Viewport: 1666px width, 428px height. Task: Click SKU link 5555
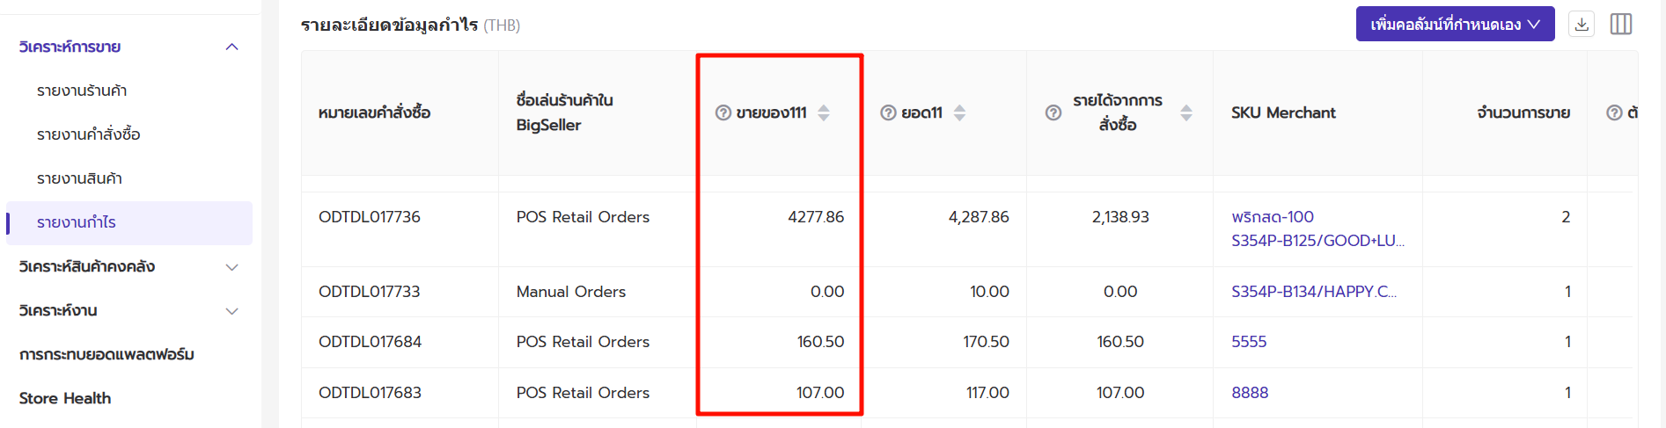click(x=1249, y=342)
